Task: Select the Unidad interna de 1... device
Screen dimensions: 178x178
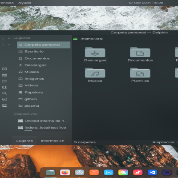Action: pos(44,121)
